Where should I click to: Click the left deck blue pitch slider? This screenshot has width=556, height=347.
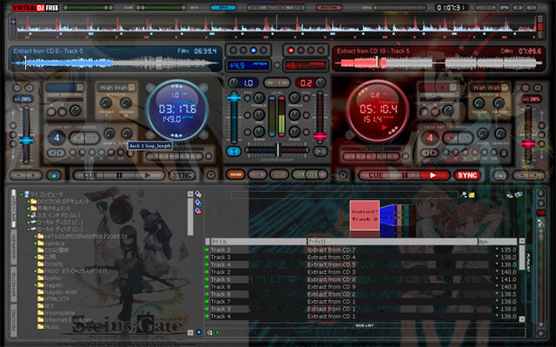[26, 141]
